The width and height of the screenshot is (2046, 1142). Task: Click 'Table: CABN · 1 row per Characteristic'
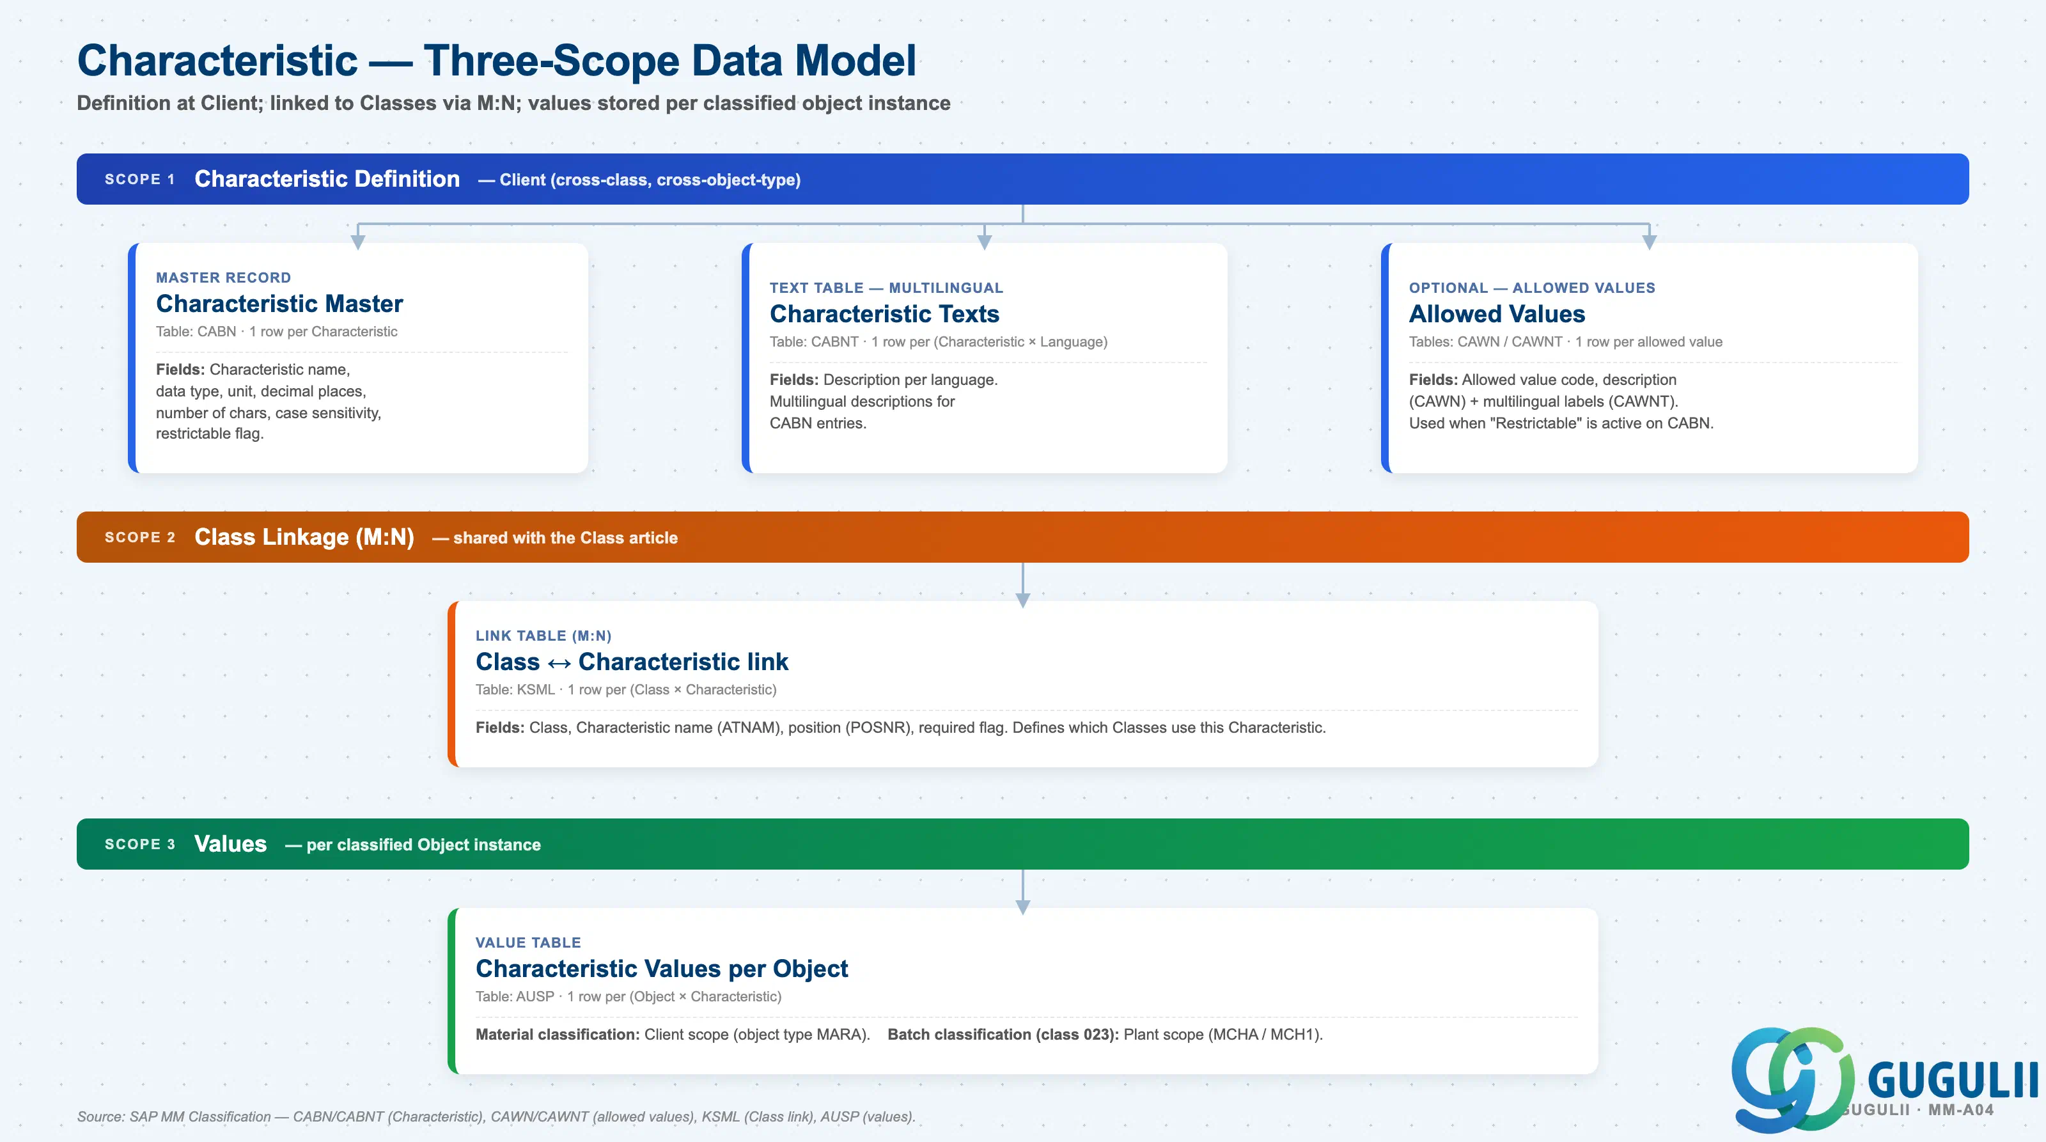pyautogui.click(x=276, y=332)
